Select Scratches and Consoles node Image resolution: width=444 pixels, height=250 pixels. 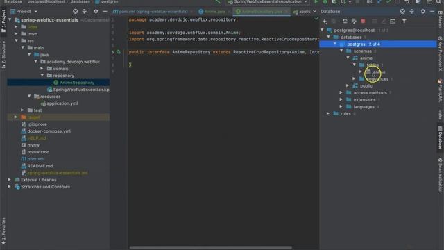(x=45, y=187)
